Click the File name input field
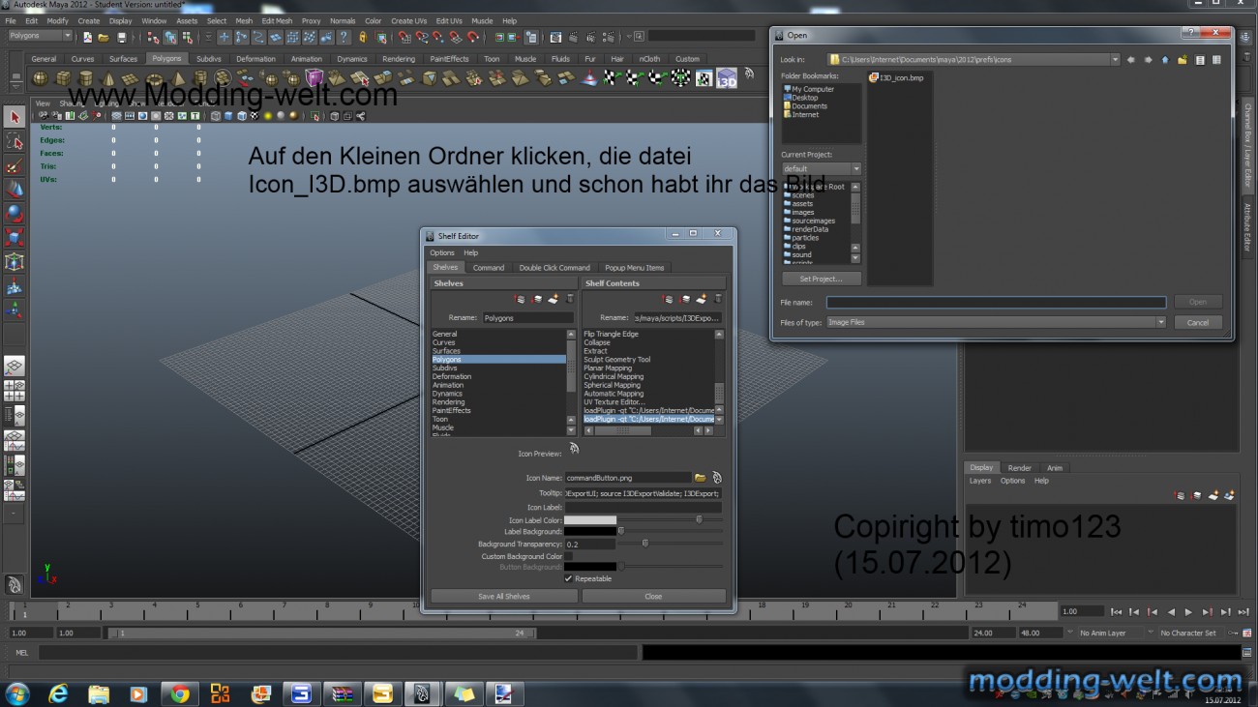This screenshot has height=707, width=1258. [996, 303]
